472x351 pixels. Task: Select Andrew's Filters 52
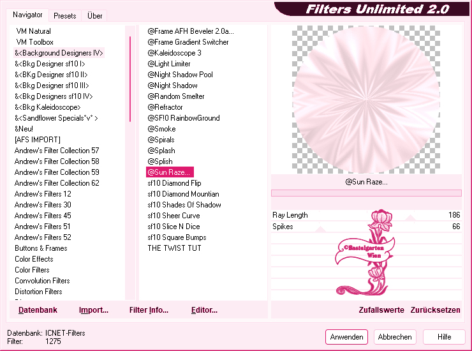[x=43, y=237]
